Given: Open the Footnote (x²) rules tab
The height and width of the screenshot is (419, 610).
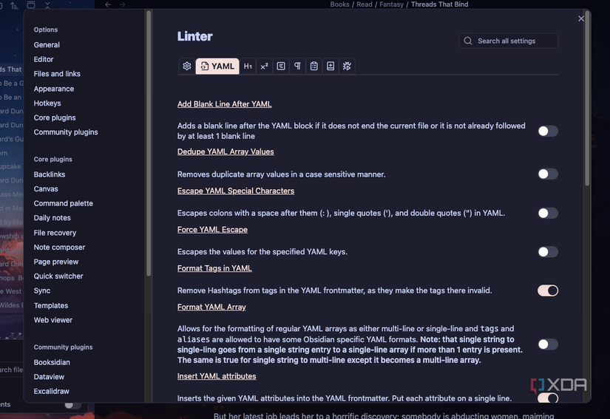Looking at the screenshot, I should coord(264,66).
